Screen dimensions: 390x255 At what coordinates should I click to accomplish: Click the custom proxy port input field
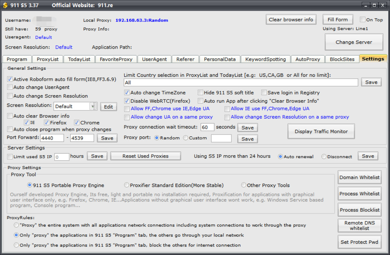[221, 138]
